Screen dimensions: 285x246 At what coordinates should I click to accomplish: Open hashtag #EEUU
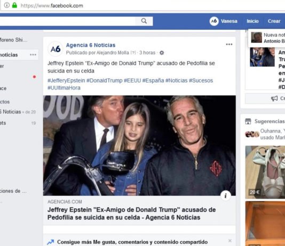pos(132,80)
